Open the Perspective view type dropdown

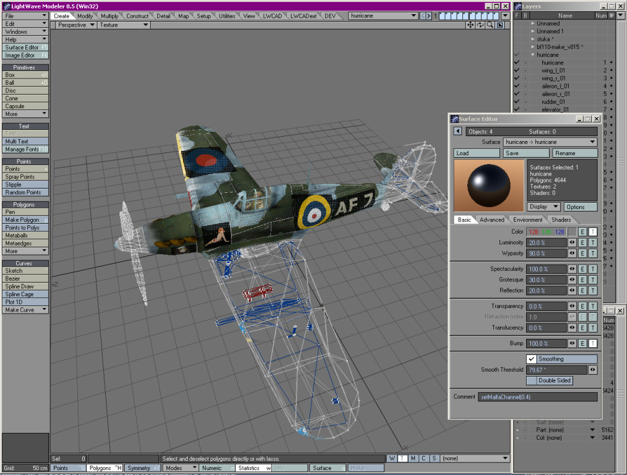[x=76, y=25]
